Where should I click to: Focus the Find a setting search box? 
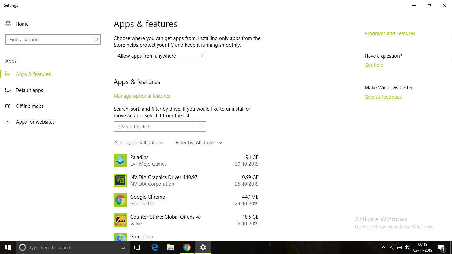click(x=53, y=40)
